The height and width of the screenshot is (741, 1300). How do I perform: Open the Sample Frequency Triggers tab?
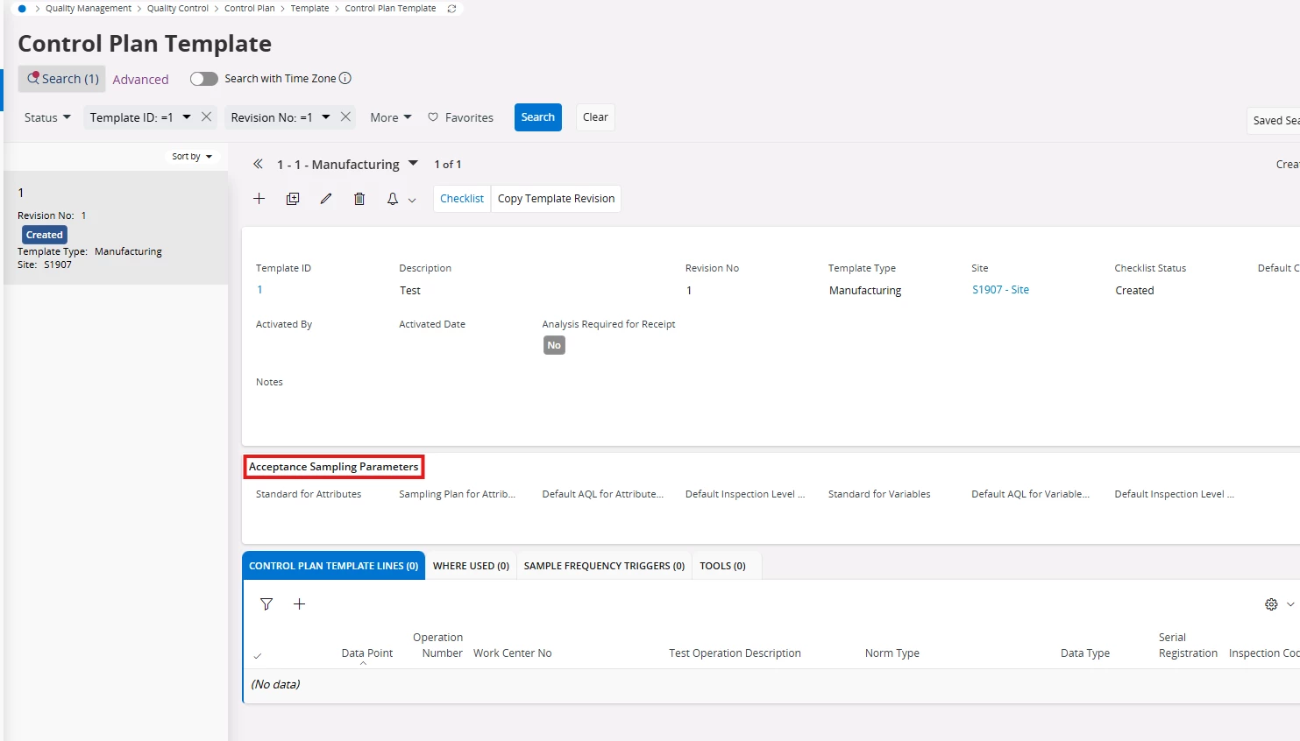click(x=604, y=566)
